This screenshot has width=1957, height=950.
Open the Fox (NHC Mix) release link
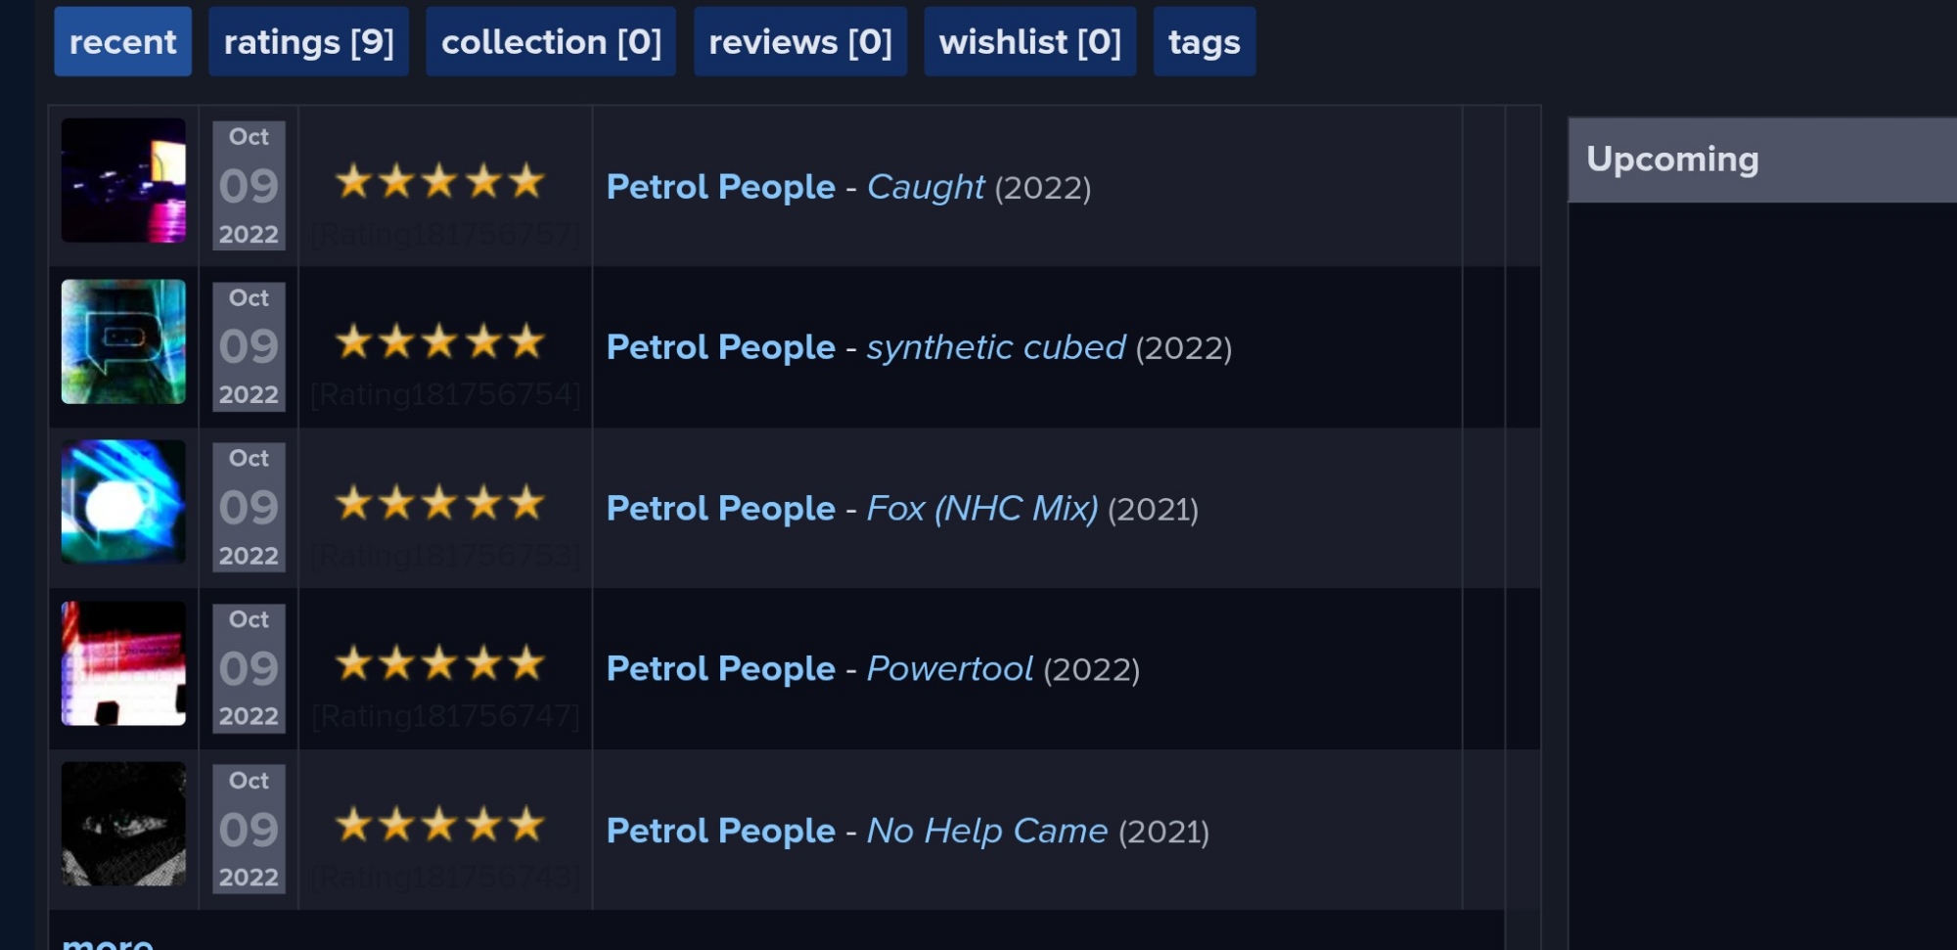(x=982, y=509)
